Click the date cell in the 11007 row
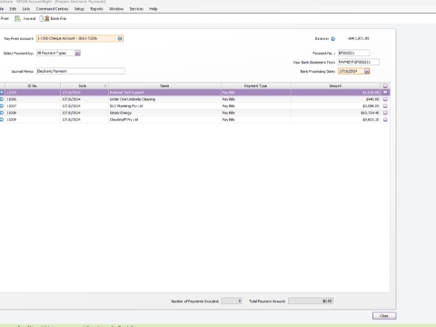Viewport: 436px width, 327px height. pos(84,106)
